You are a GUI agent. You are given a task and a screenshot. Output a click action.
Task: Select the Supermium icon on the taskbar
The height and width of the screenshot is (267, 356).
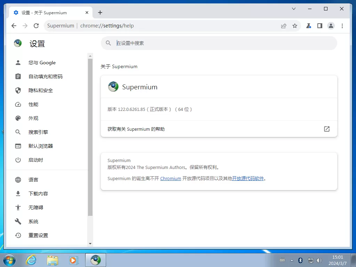[95, 260]
